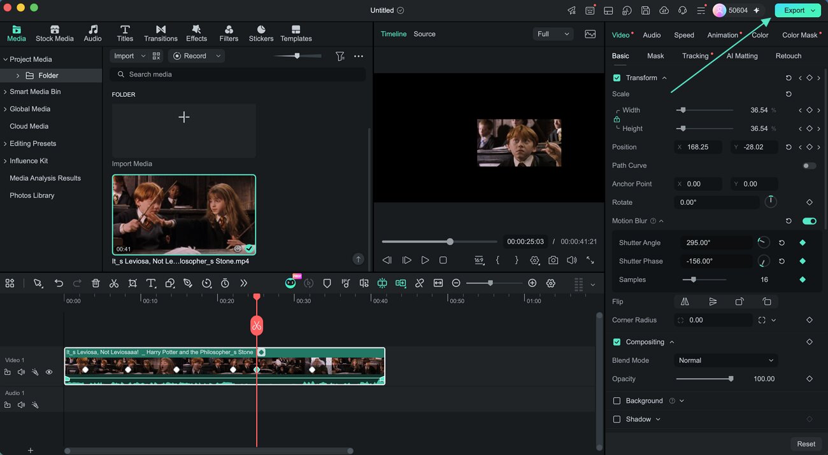Enable the Background checkbox
The width and height of the screenshot is (828, 455).
tap(617, 401)
